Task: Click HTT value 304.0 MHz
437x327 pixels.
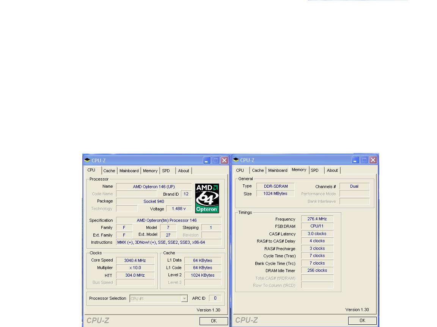Action: (135, 275)
